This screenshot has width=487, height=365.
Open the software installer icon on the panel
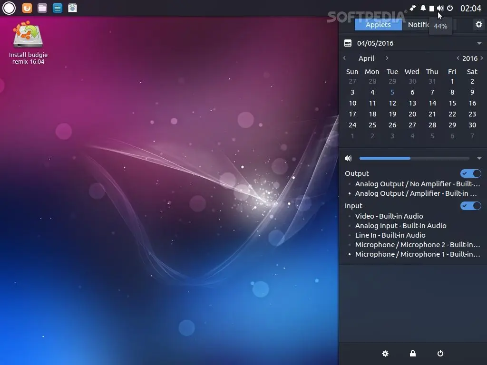click(x=72, y=8)
